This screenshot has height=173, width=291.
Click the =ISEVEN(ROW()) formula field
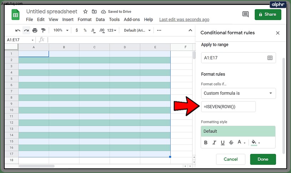coord(228,107)
